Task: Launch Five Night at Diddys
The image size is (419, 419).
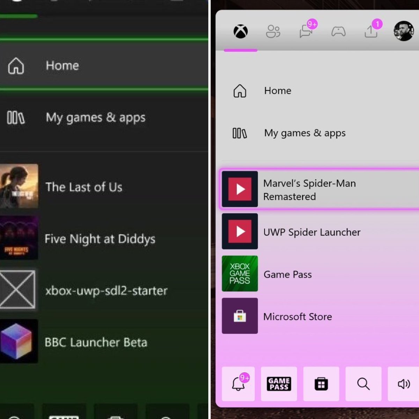Action: (104, 238)
